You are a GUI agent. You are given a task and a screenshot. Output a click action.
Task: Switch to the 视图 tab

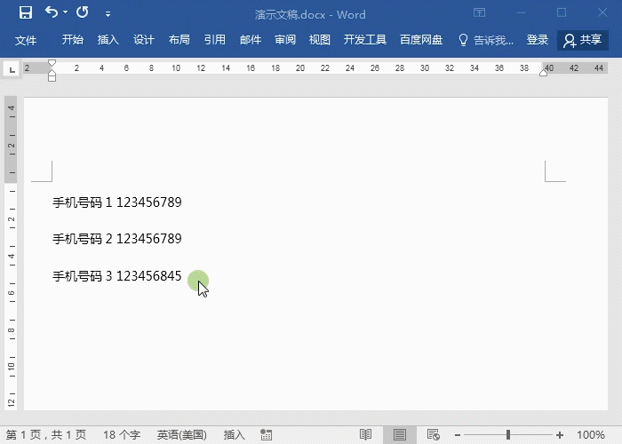click(320, 40)
